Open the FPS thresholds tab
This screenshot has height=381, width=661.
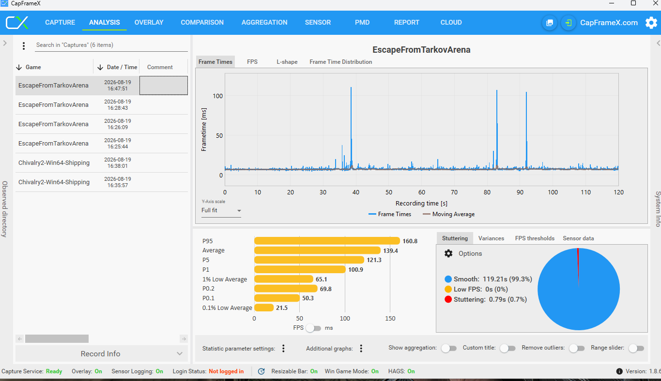click(x=535, y=238)
